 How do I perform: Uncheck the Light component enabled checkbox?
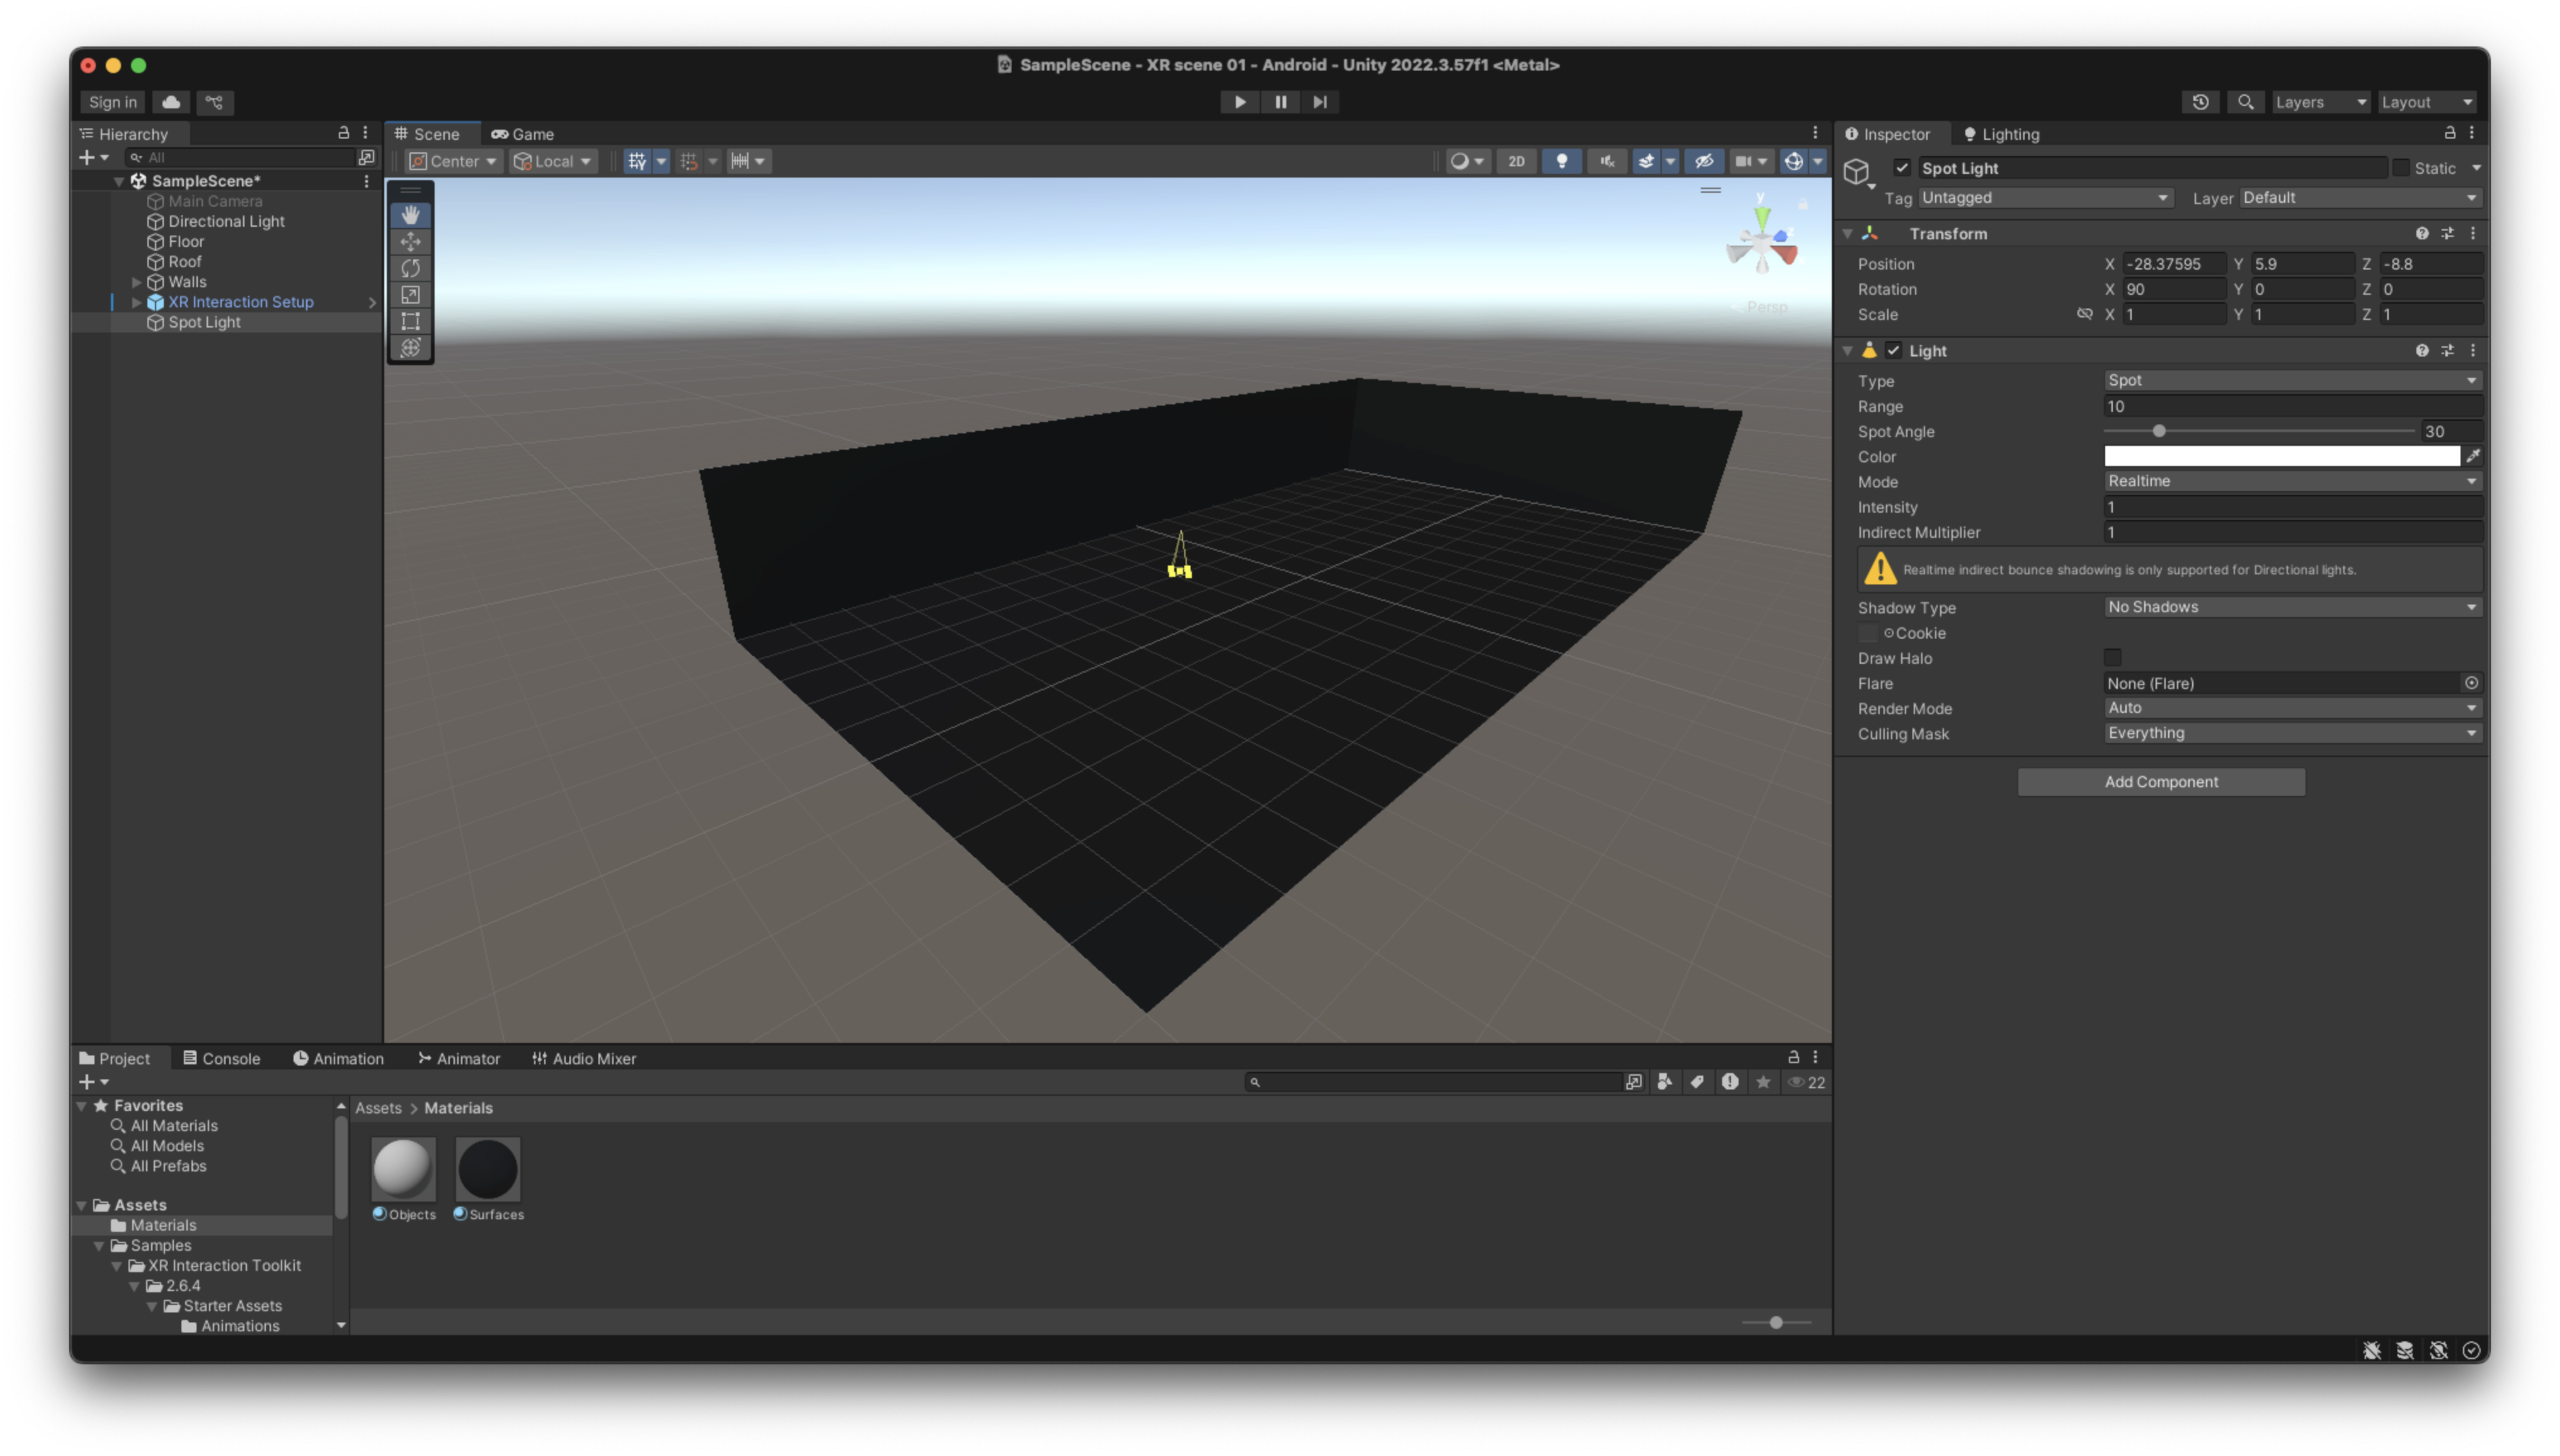[1893, 351]
